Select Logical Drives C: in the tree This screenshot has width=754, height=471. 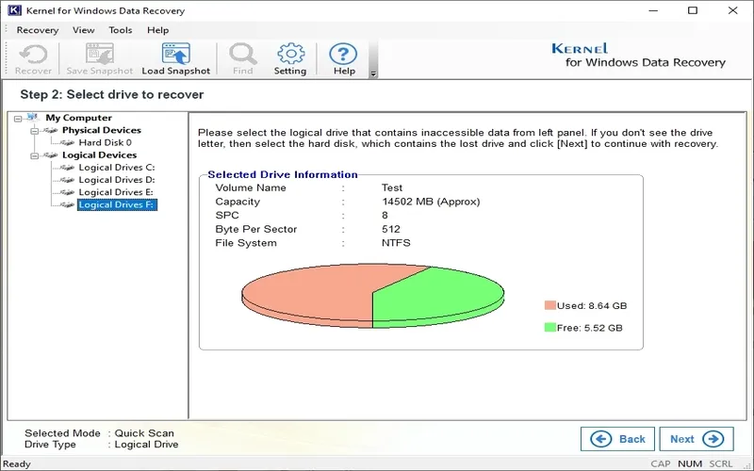coord(117,168)
